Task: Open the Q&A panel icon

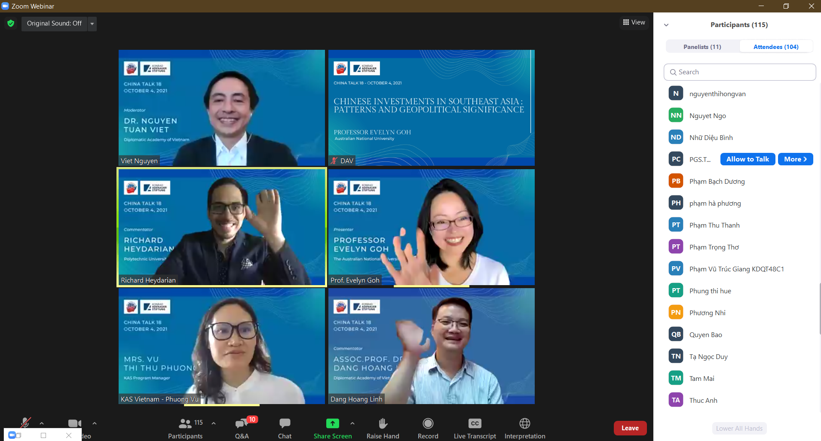Action: tap(242, 424)
